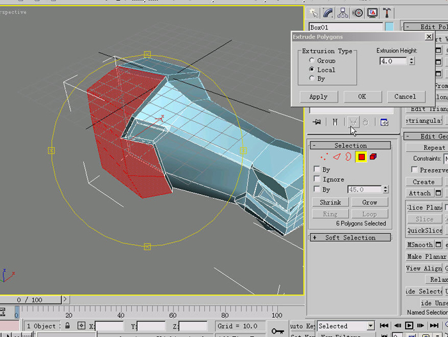Activate the Slice Plane button
The image size is (448, 337).
click(x=424, y=208)
